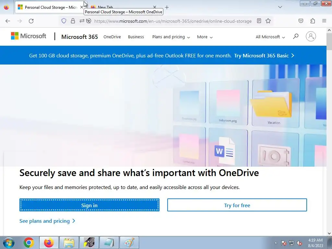Click the scrollbar up arrow

(x=329, y=30)
